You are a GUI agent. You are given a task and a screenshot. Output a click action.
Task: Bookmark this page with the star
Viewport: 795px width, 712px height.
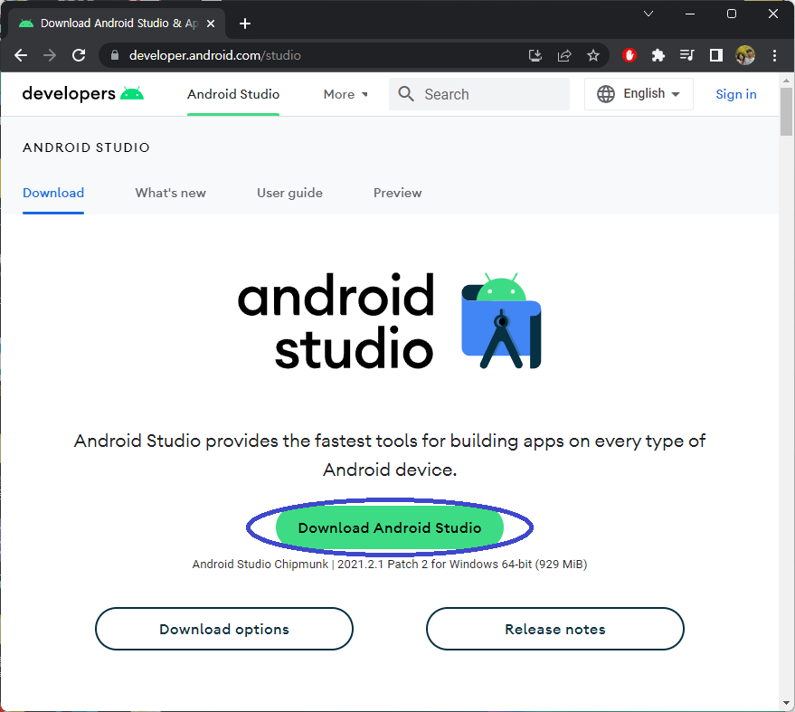tap(593, 55)
